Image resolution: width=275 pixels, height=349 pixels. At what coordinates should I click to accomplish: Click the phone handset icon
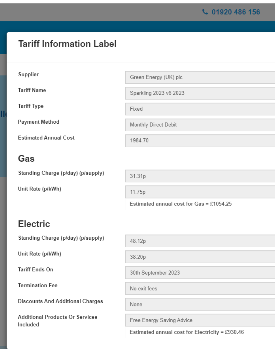205,12
